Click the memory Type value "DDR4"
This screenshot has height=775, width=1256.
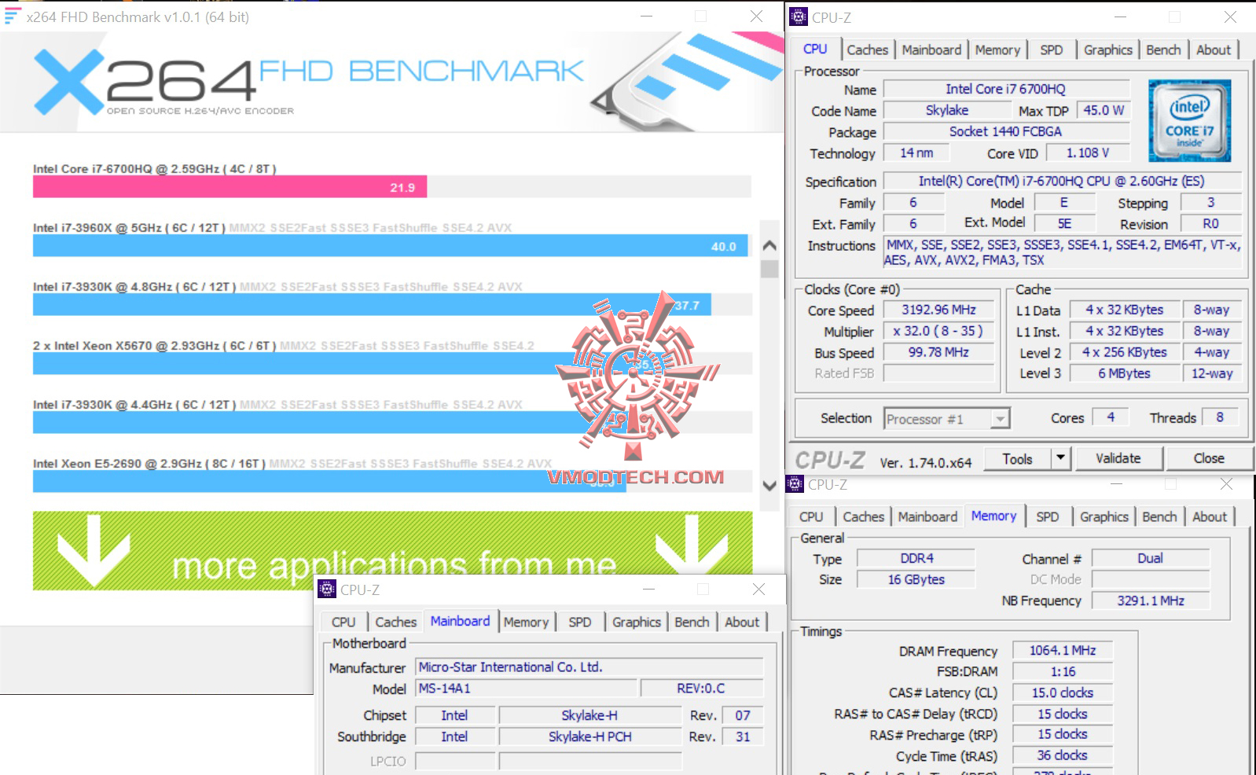(916, 559)
